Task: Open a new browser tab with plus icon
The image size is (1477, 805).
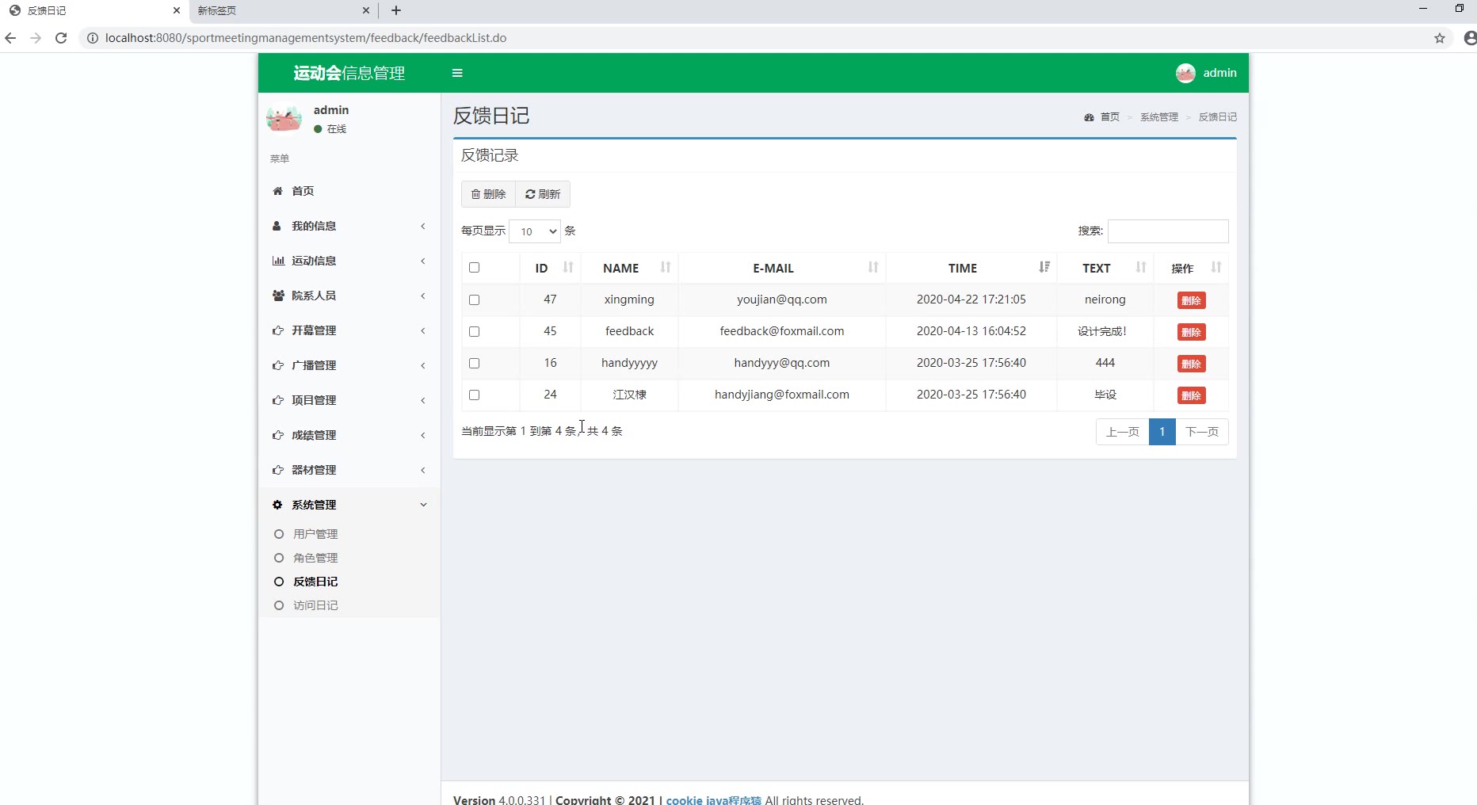Action: 396,10
